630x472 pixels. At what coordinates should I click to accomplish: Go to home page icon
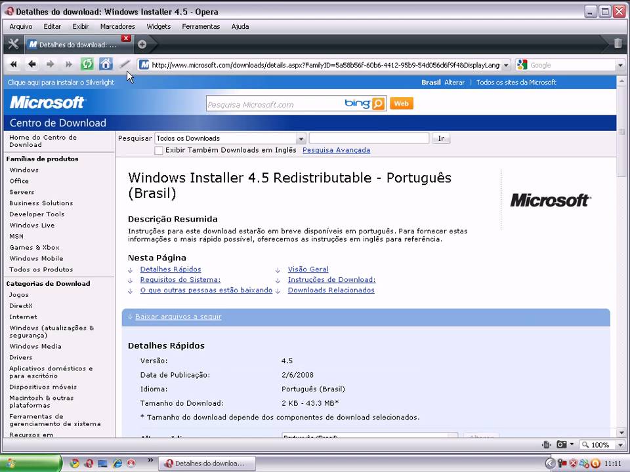click(106, 64)
